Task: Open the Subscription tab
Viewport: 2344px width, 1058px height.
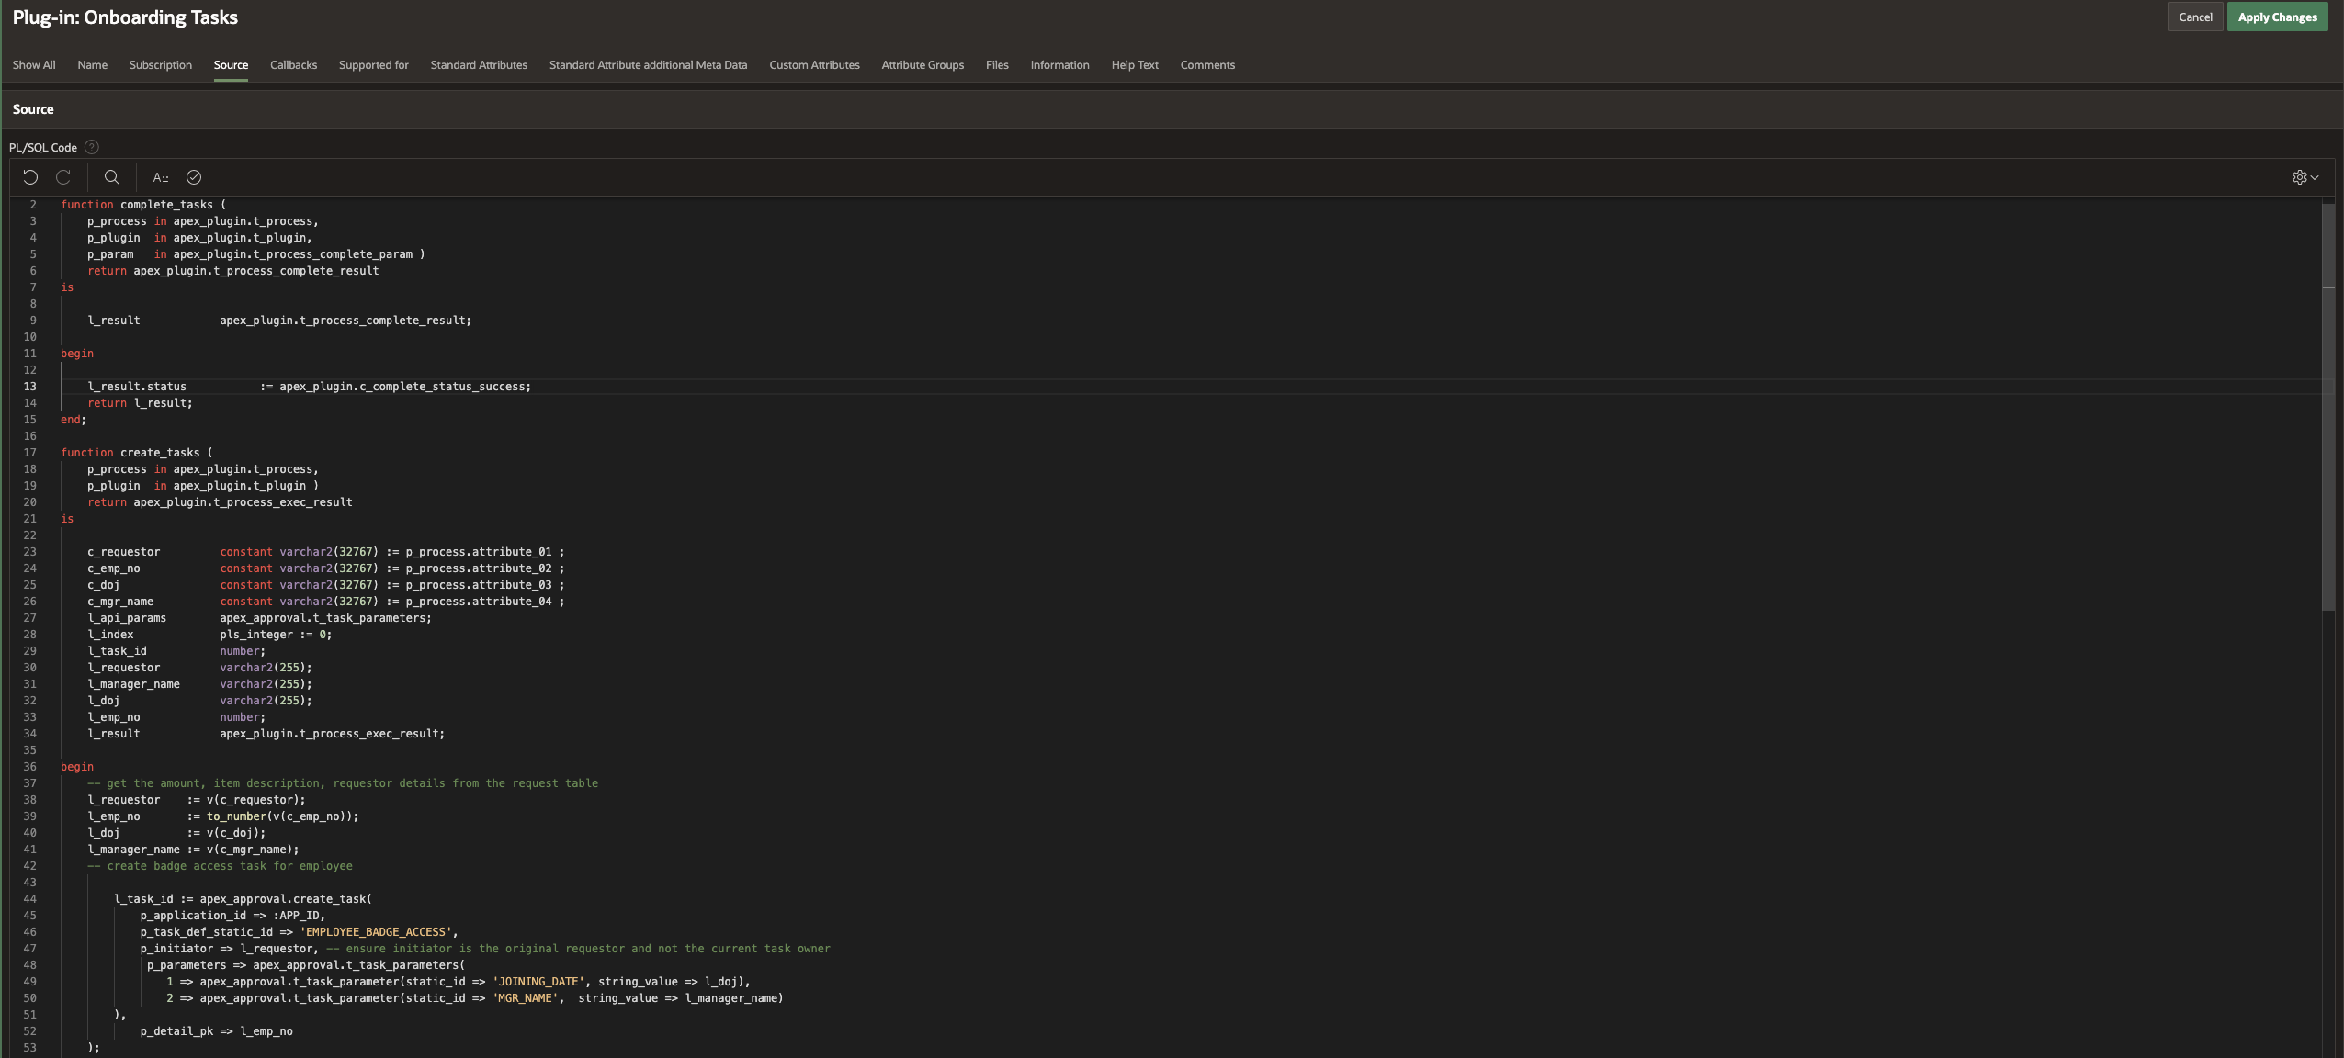Action: 160,65
